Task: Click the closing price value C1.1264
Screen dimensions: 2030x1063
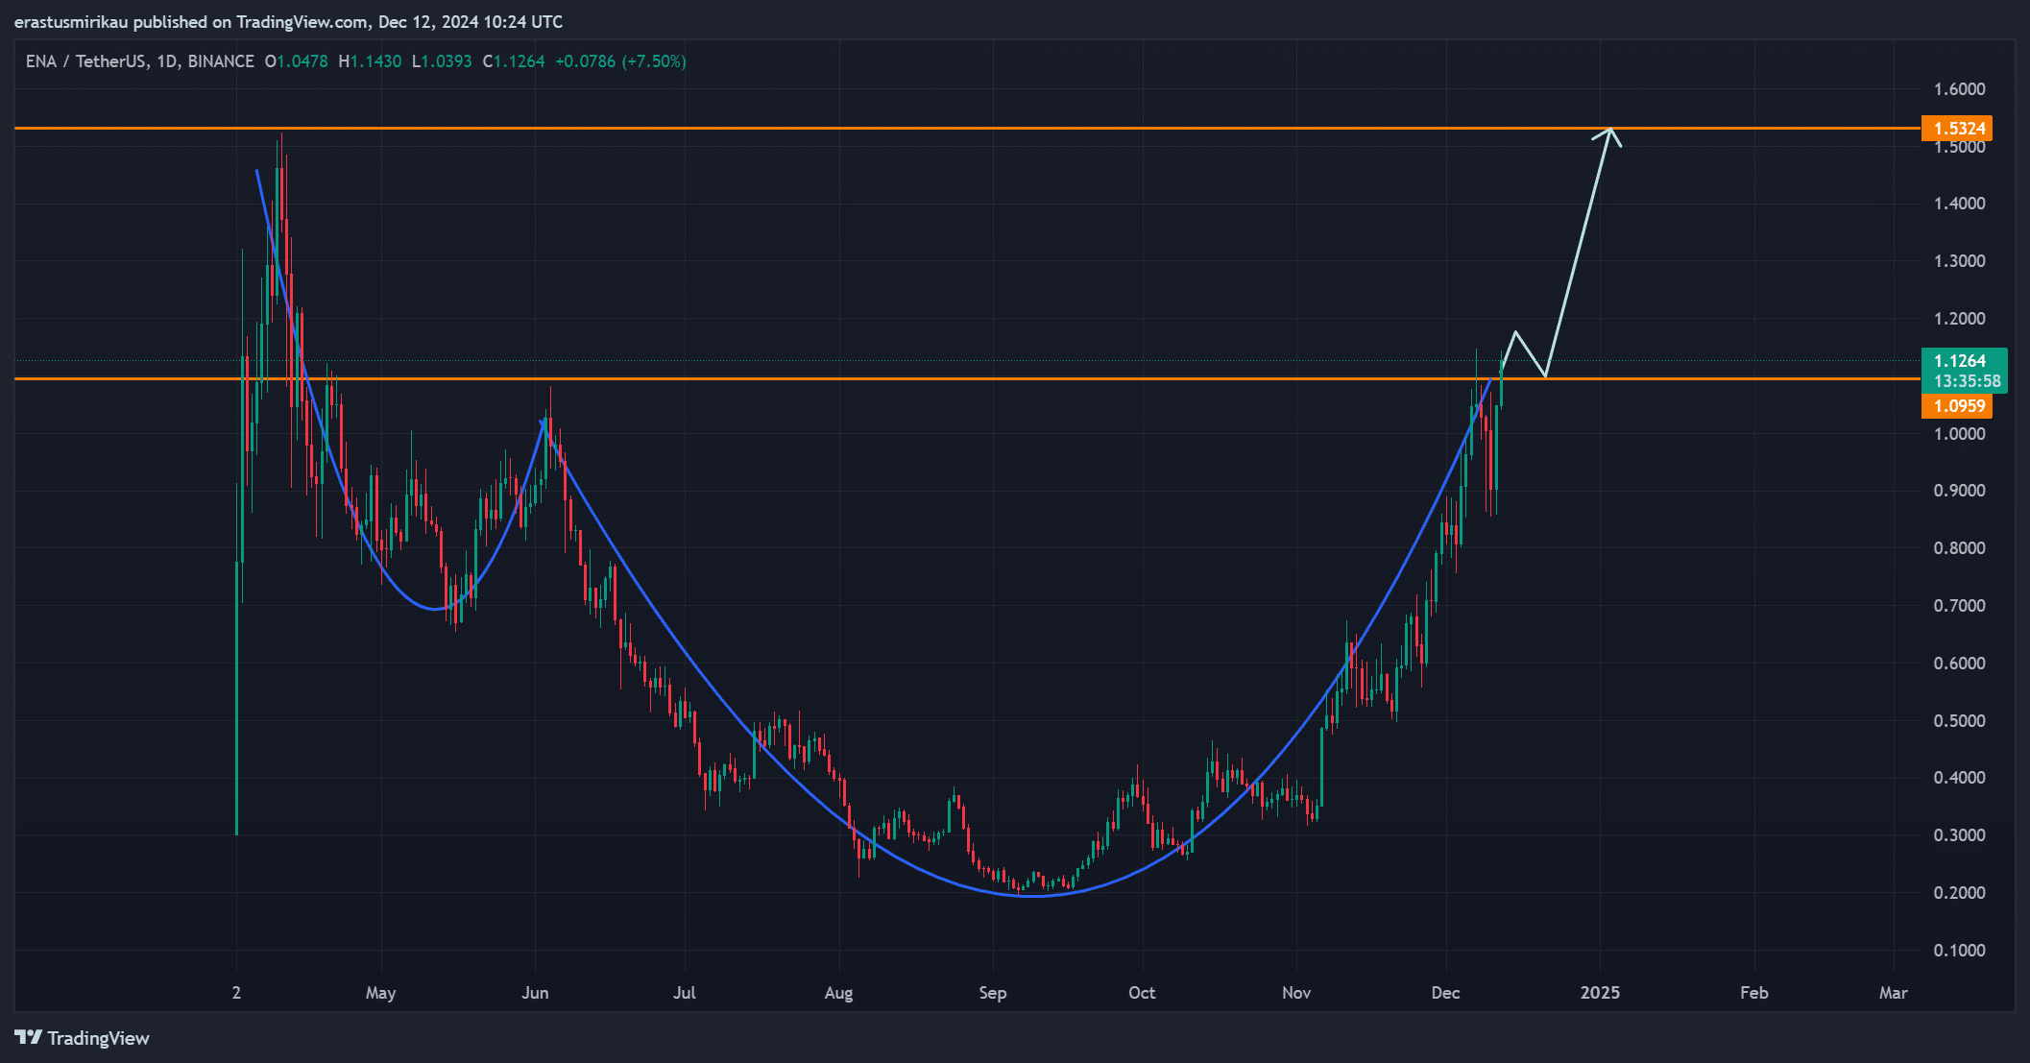Action: [x=514, y=61]
